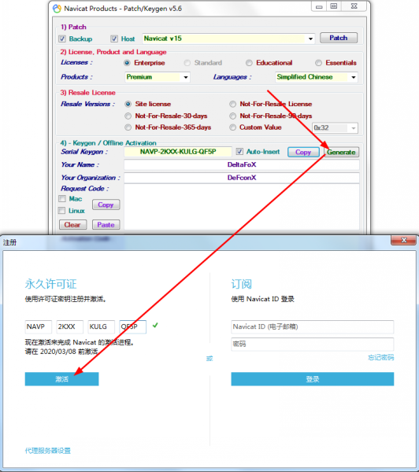Enable the Mac request code checkbox

pyautogui.click(x=61, y=199)
